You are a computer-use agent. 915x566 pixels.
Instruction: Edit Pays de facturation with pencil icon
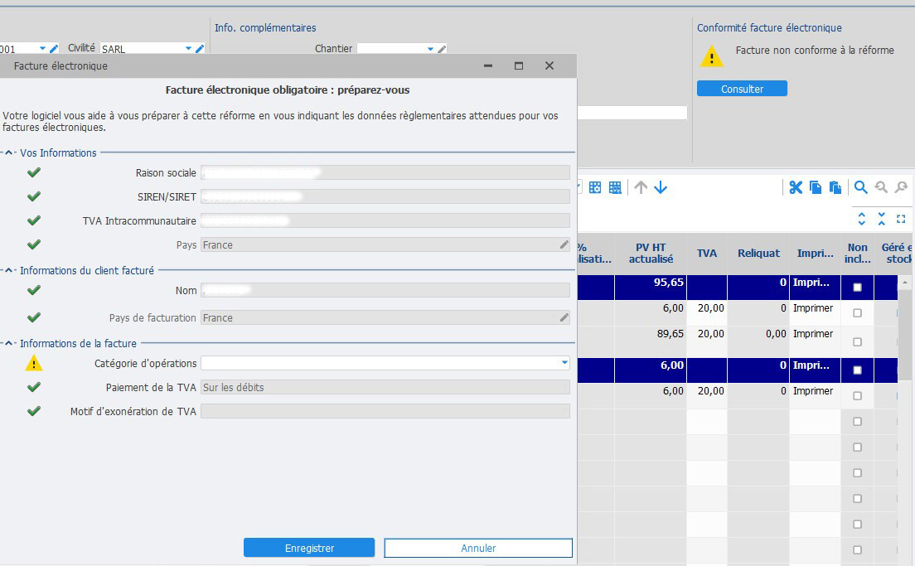point(564,317)
